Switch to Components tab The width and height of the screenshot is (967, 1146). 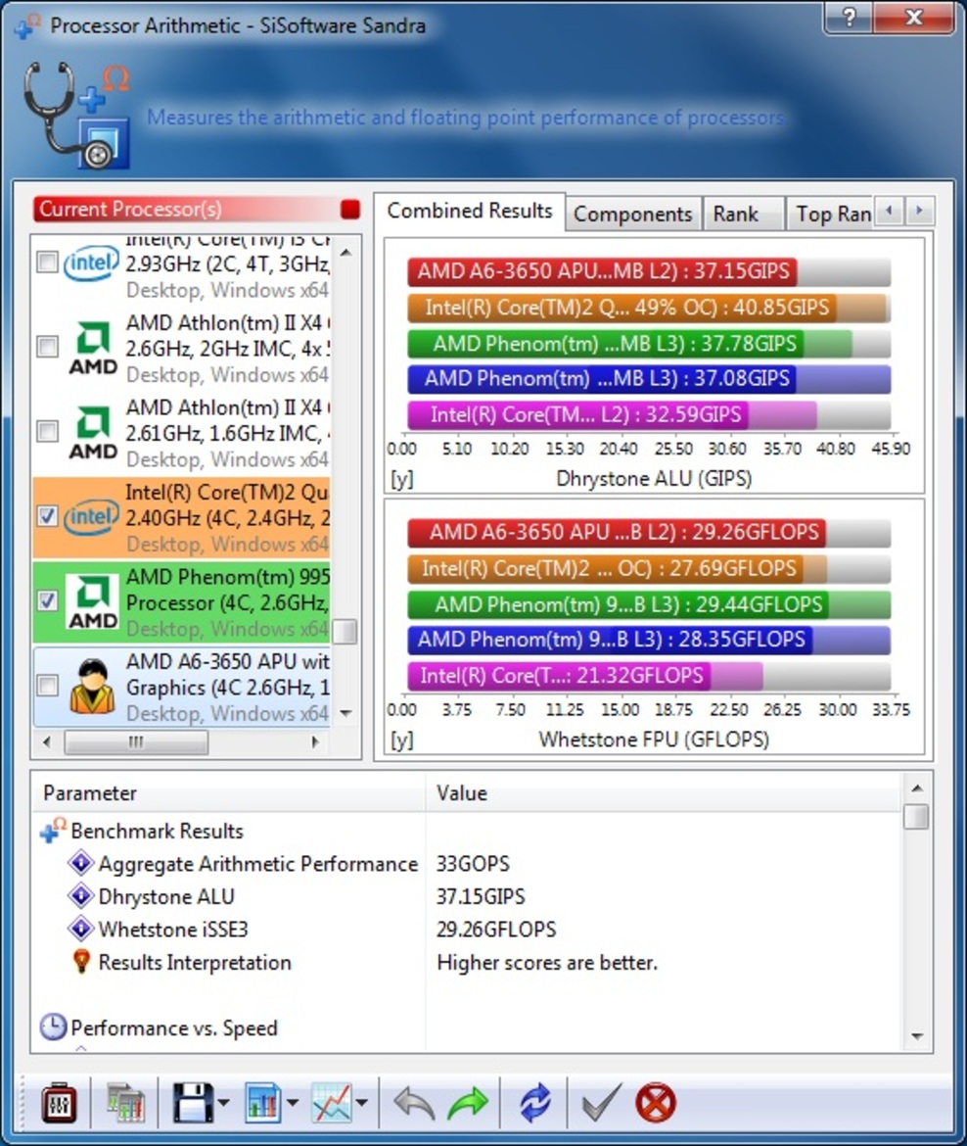(x=632, y=215)
